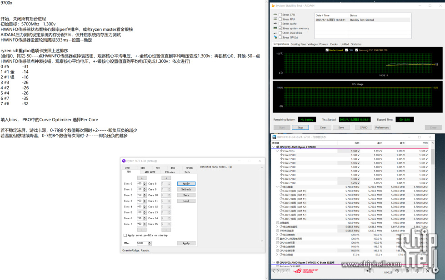Viewport: 445px width, 280px height.
Task: Collapse the Ryzen 7 9700X C-State group
Action: pyautogui.click(x=274, y=262)
